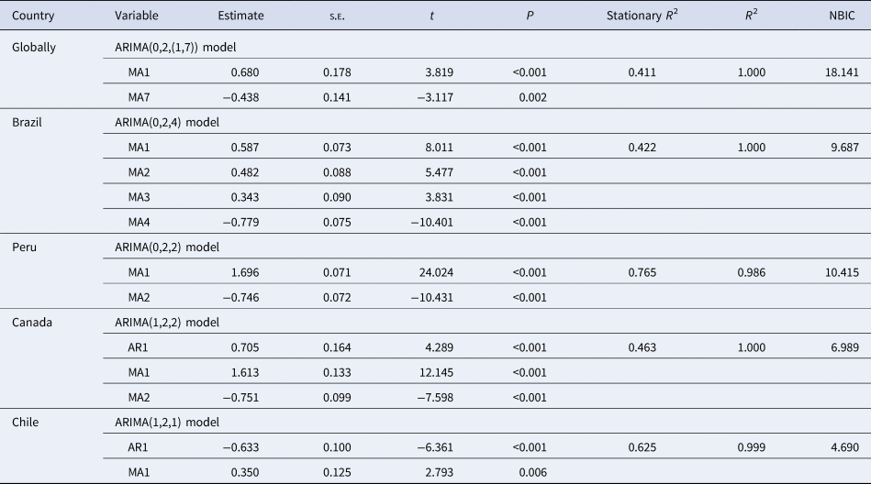This screenshot has height=484, width=871.
Task: Click the NBIC column header
Action: [x=842, y=16]
